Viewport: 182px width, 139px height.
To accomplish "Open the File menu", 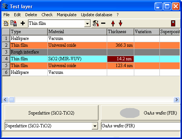I will 6,15.
